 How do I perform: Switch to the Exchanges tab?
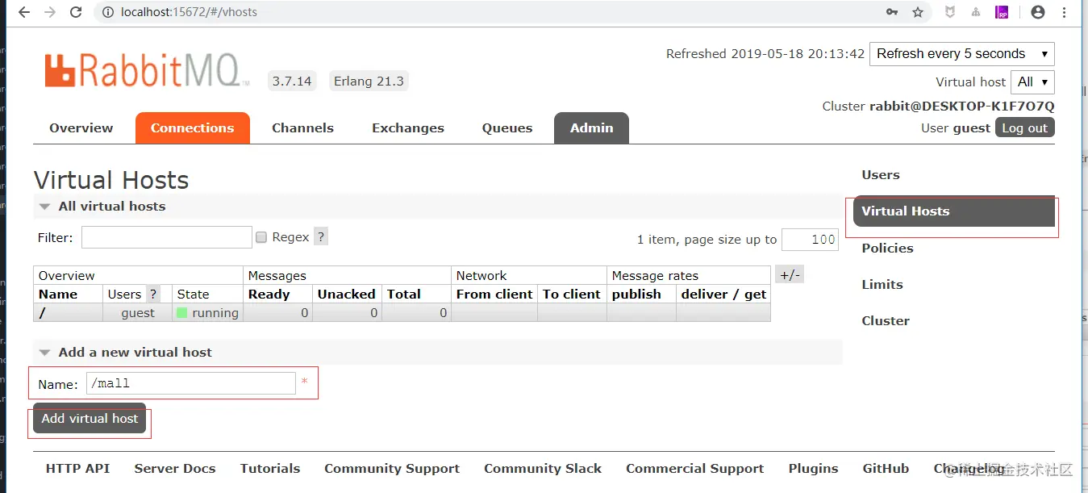pyautogui.click(x=408, y=128)
